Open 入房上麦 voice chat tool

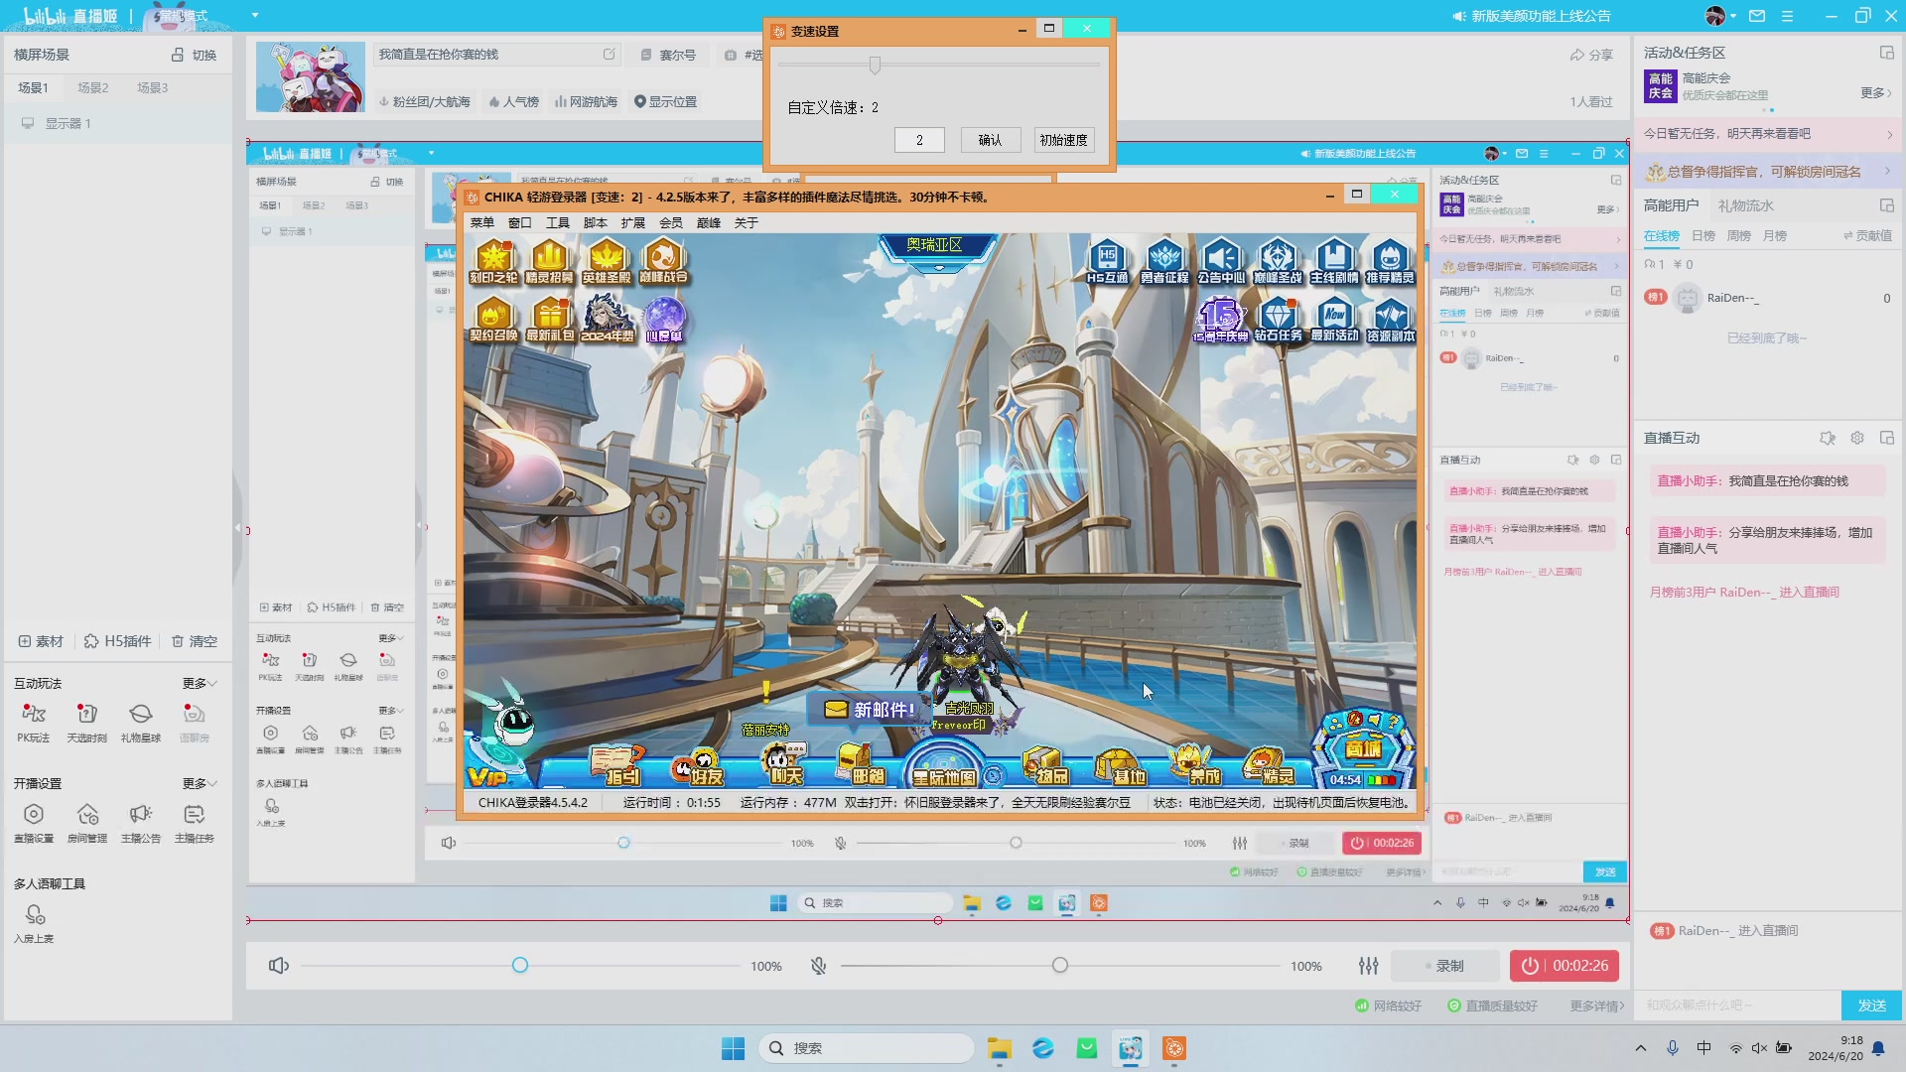35,922
